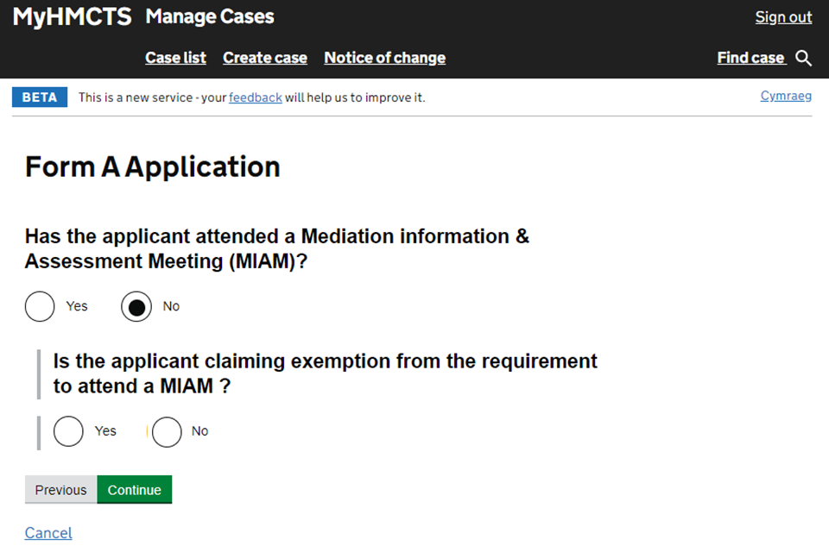
Task: Choose No for claiming MIAM exemption
Action: (167, 431)
